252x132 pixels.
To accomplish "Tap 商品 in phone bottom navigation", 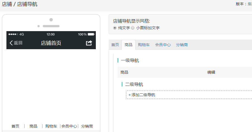I will 33,126.
